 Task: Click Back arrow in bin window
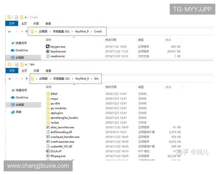click(10, 79)
